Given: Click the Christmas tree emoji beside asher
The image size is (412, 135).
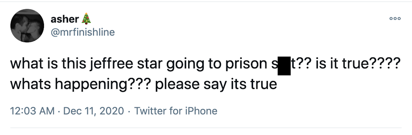Looking at the screenshot, I should coord(87,19).
